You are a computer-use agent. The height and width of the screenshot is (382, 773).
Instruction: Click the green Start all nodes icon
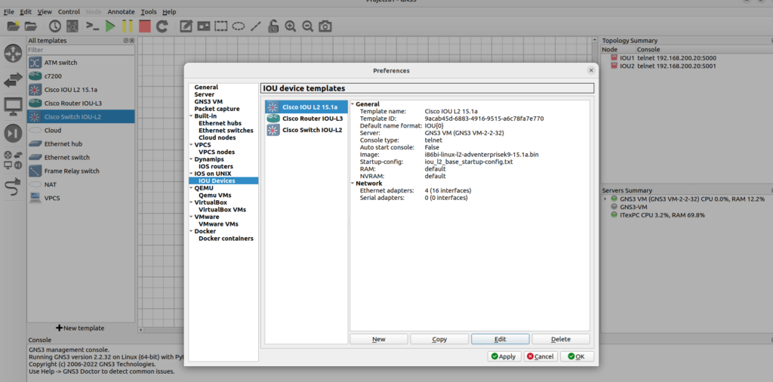pyautogui.click(x=110, y=26)
